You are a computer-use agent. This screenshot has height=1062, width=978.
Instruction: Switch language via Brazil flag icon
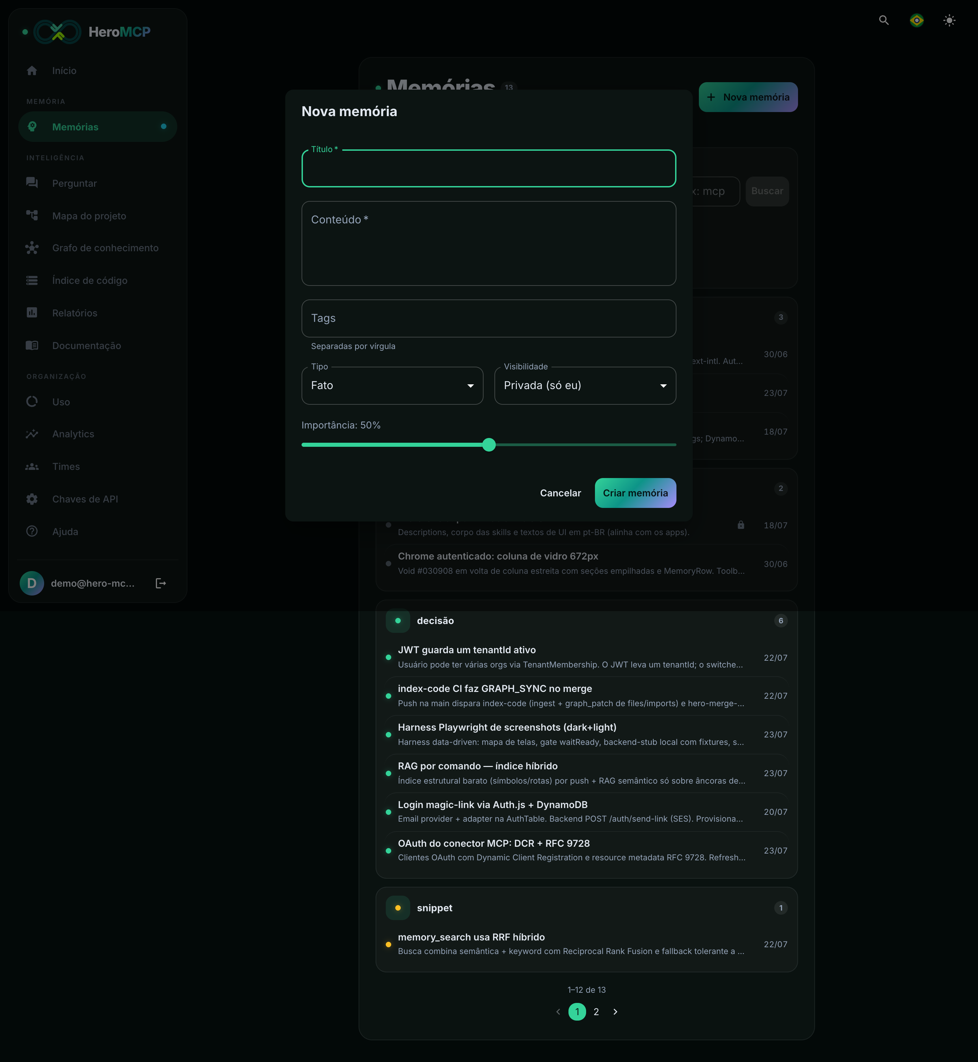point(917,20)
